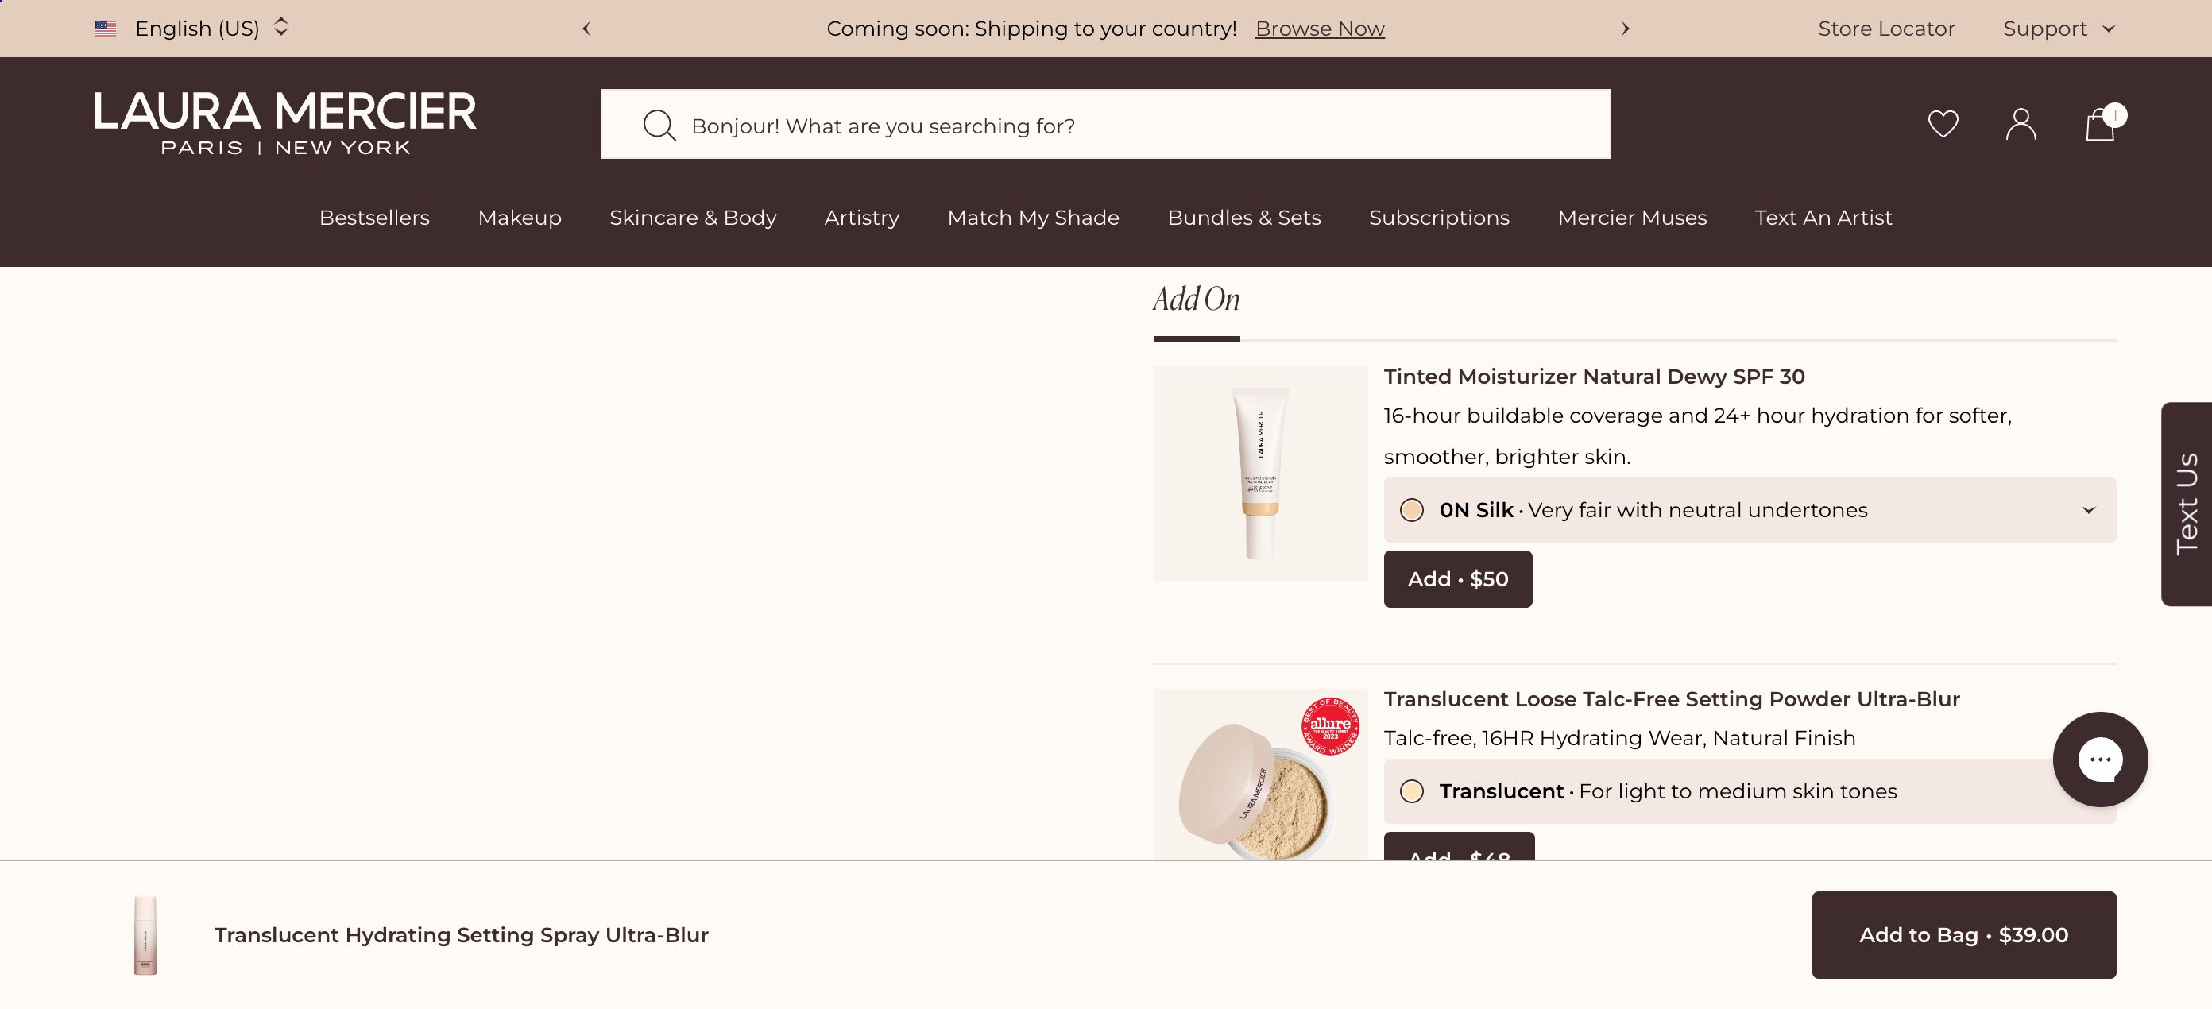Click the US flag icon
2212x1009 pixels.
(x=106, y=29)
